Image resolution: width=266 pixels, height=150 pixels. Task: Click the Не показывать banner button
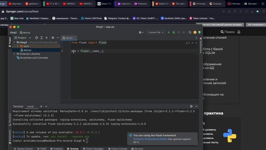(x=256, y=25)
